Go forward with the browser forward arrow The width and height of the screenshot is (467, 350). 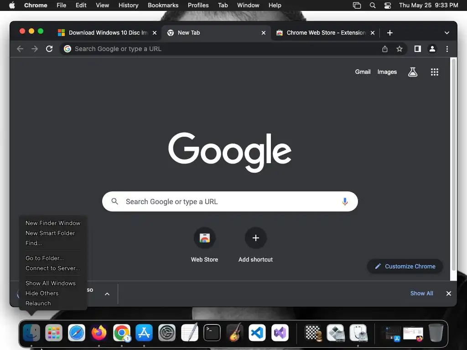click(x=35, y=49)
